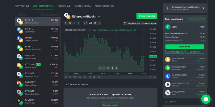Select the 1M time range
This screenshot has height=107, width=215.
point(90,77)
